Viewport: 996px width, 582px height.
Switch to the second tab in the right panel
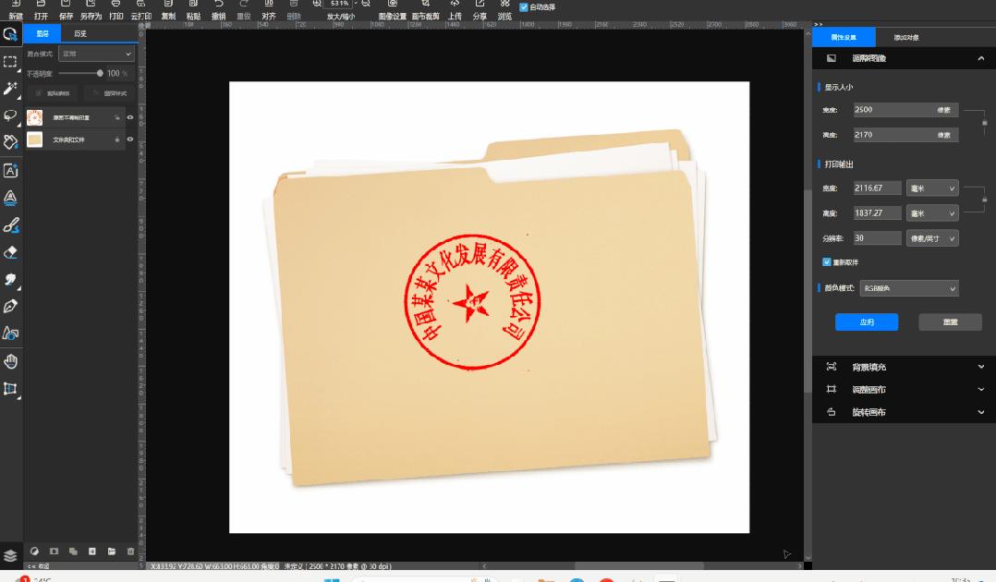point(906,38)
